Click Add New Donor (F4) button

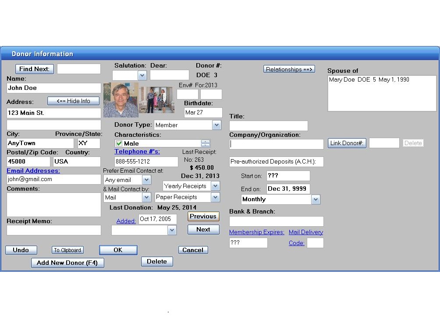67,263
